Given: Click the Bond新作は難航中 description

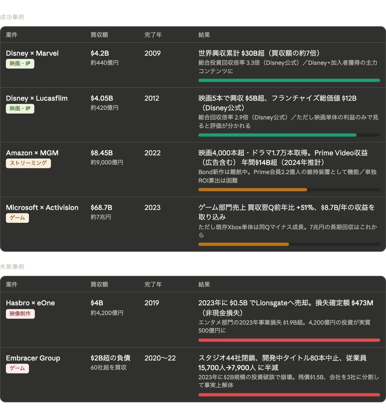Looking at the screenshot, I should (288, 176).
